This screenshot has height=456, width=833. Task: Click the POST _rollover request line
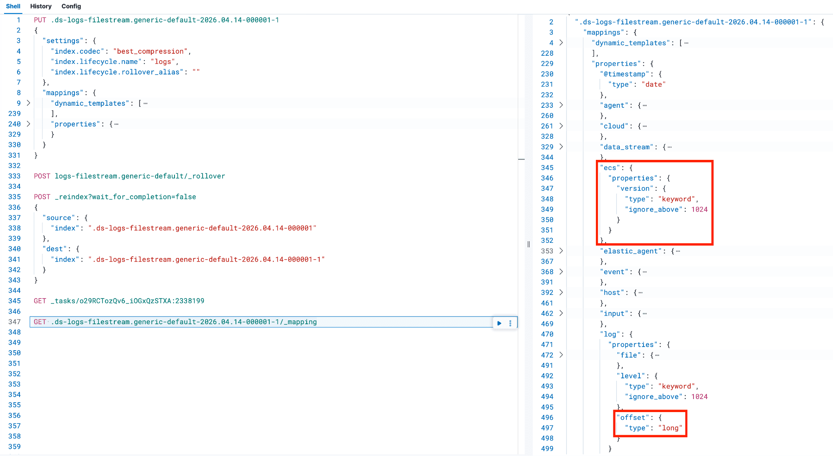129,176
